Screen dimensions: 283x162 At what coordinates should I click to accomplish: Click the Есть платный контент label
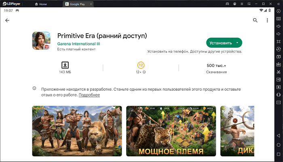tap(76, 49)
